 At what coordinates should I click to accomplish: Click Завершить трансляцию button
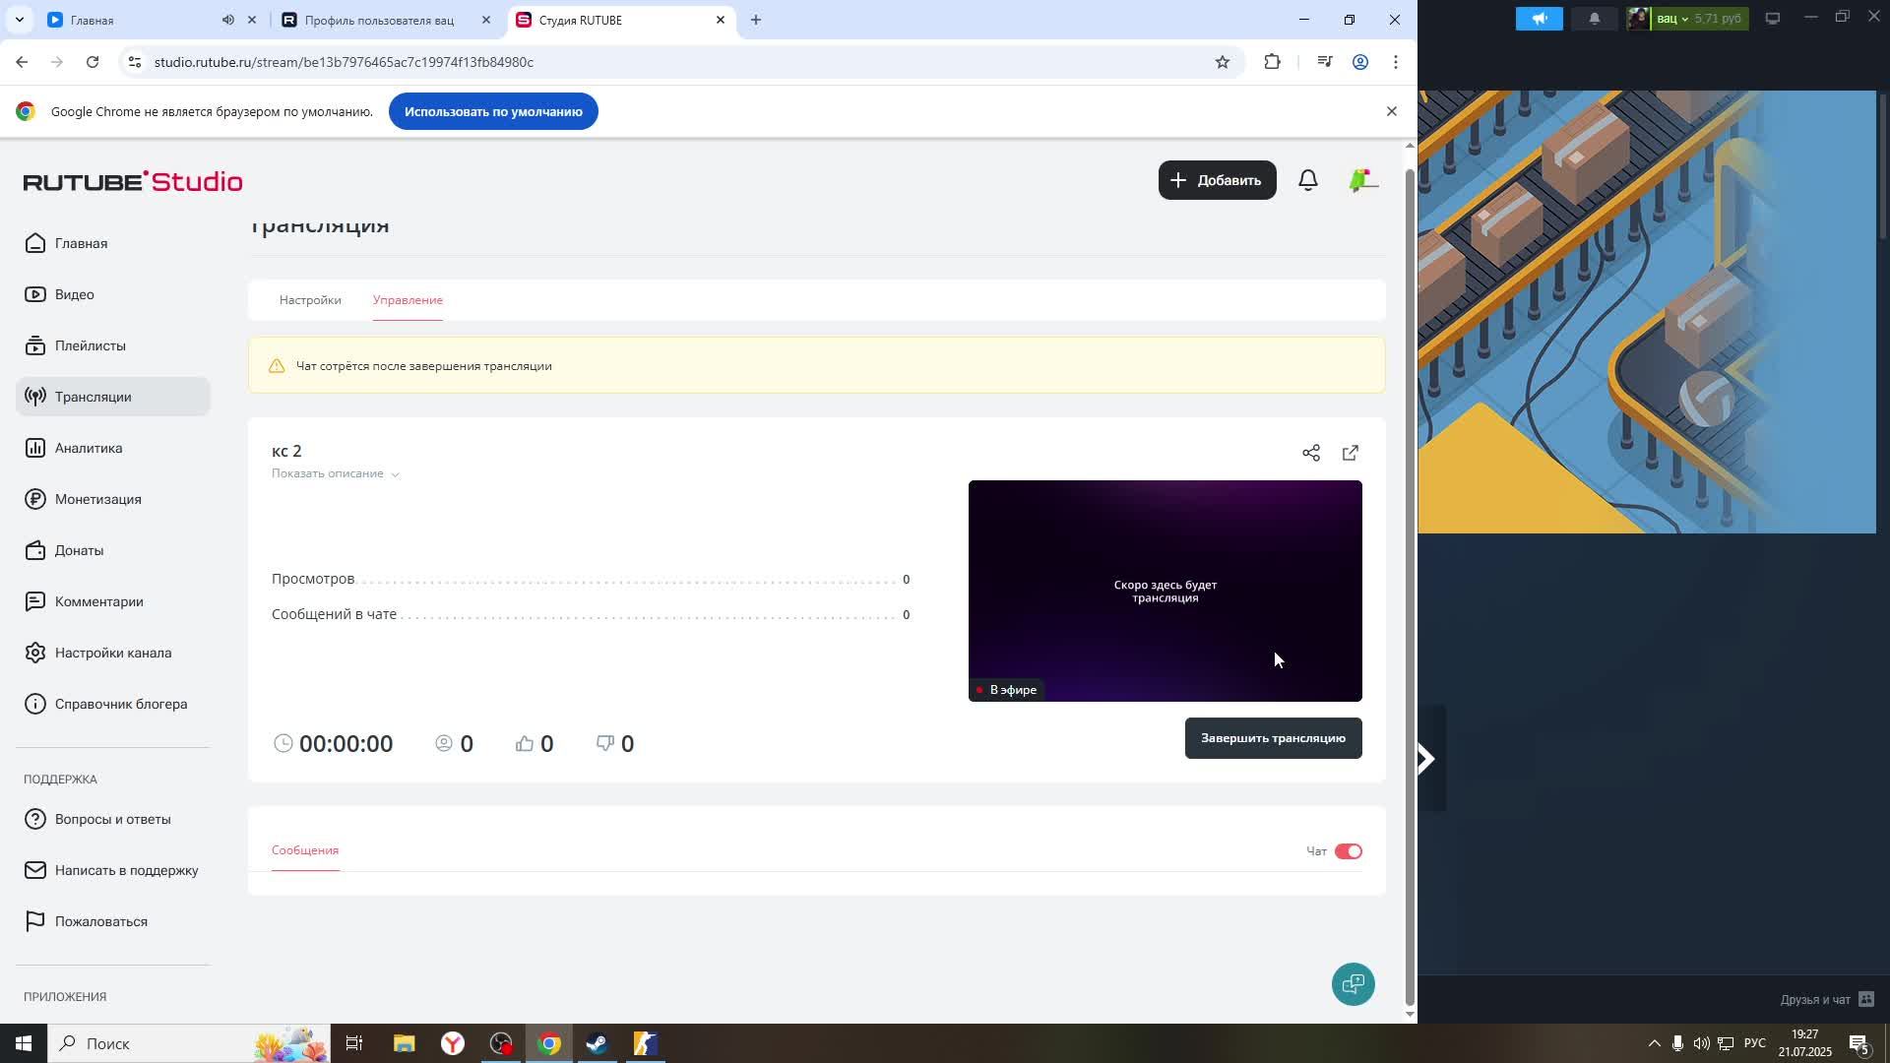tap(1273, 738)
